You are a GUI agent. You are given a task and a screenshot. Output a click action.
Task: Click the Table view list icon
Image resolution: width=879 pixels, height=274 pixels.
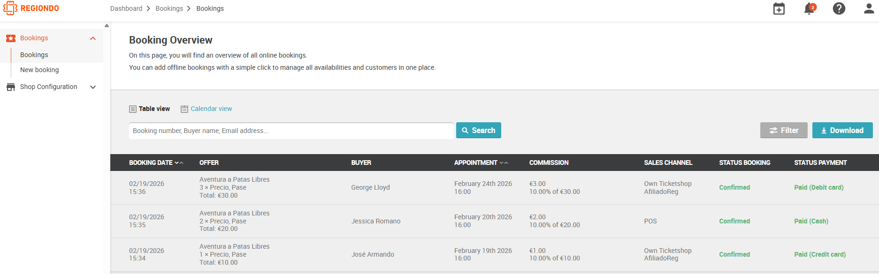tap(133, 109)
